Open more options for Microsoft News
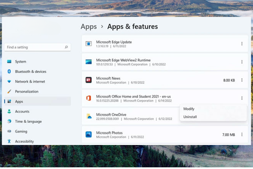This screenshot has height=169, width=253. (242, 80)
